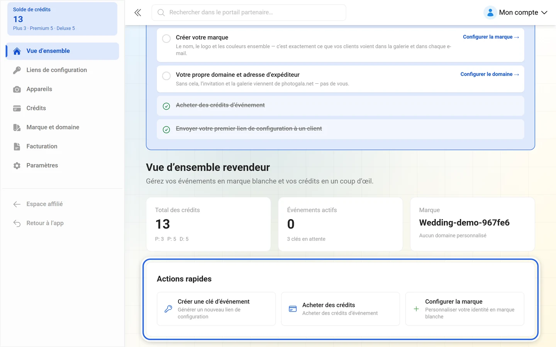This screenshot has height=347, width=556.
Task: Collapse the sidebar with the double chevron
Action: coord(137,13)
